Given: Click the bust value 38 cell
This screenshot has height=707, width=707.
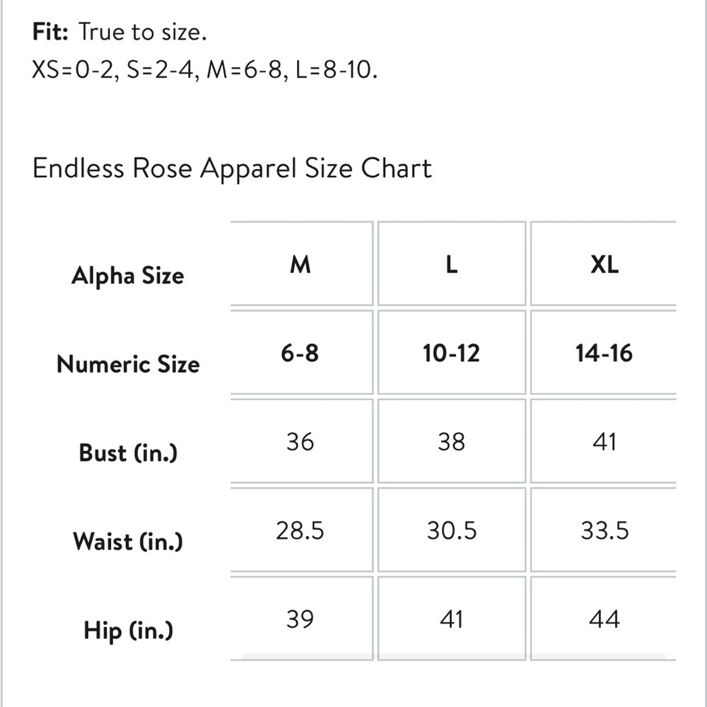Looking at the screenshot, I should click(x=452, y=442).
